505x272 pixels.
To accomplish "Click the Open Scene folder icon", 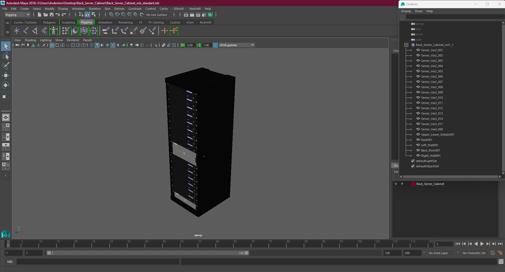I will click(46, 15).
